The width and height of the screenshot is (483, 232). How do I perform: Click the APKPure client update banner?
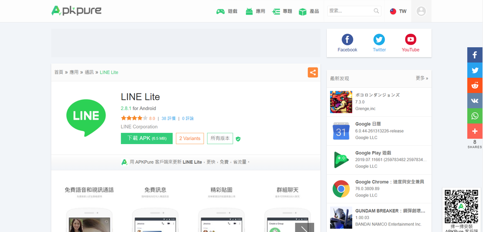pyautogui.click(x=186, y=162)
